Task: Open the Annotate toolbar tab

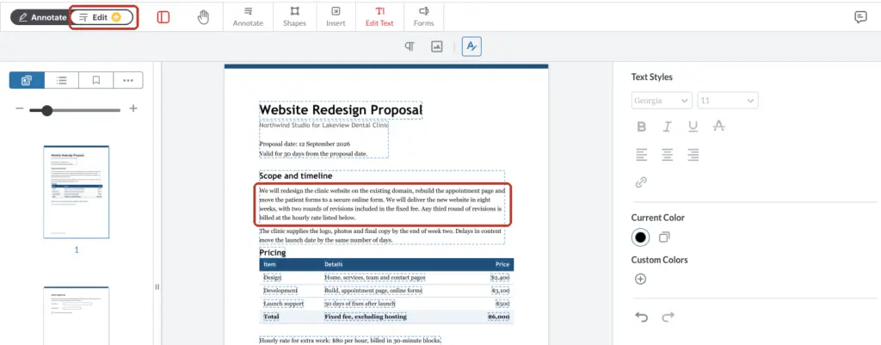Action: click(248, 17)
